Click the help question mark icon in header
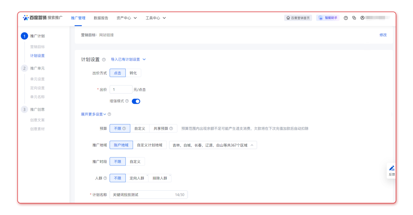This screenshot has width=413, height=215. (x=346, y=18)
